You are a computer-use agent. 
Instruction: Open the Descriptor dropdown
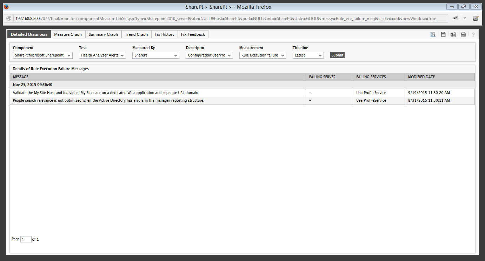pyautogui.click(x=209, y=55)
